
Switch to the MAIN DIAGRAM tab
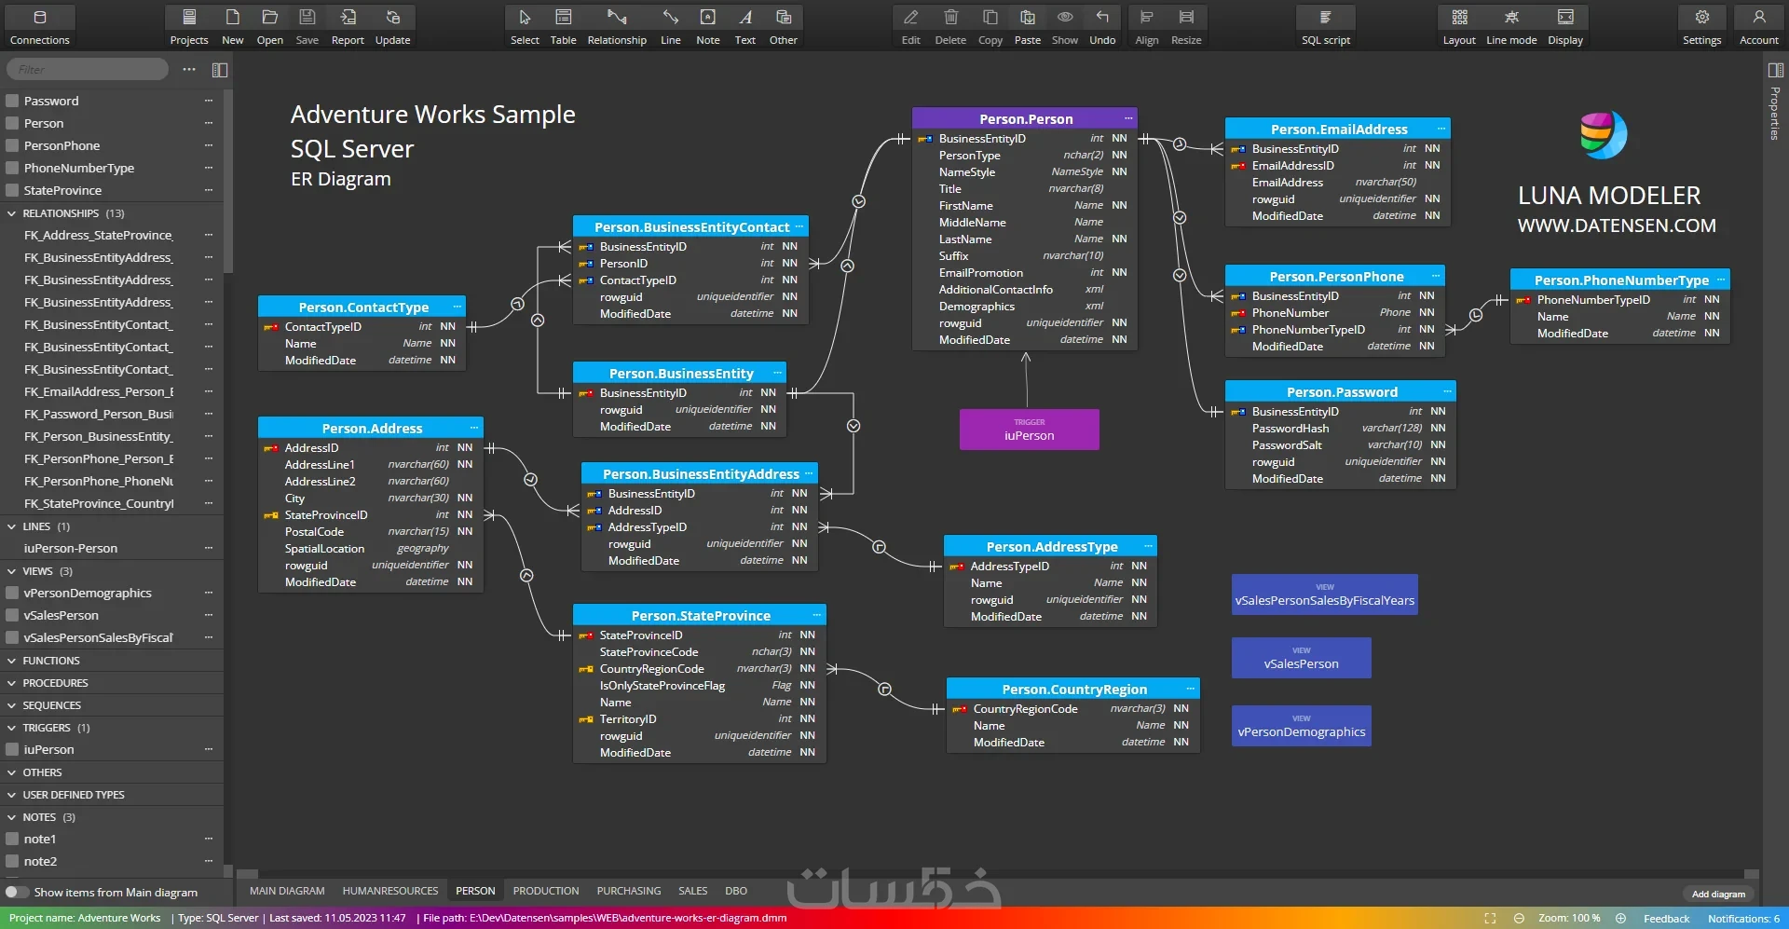pyautogui.click(x=287, y=891)
